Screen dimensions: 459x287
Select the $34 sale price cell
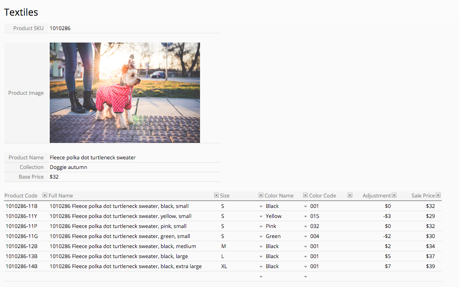pos(430,246)
